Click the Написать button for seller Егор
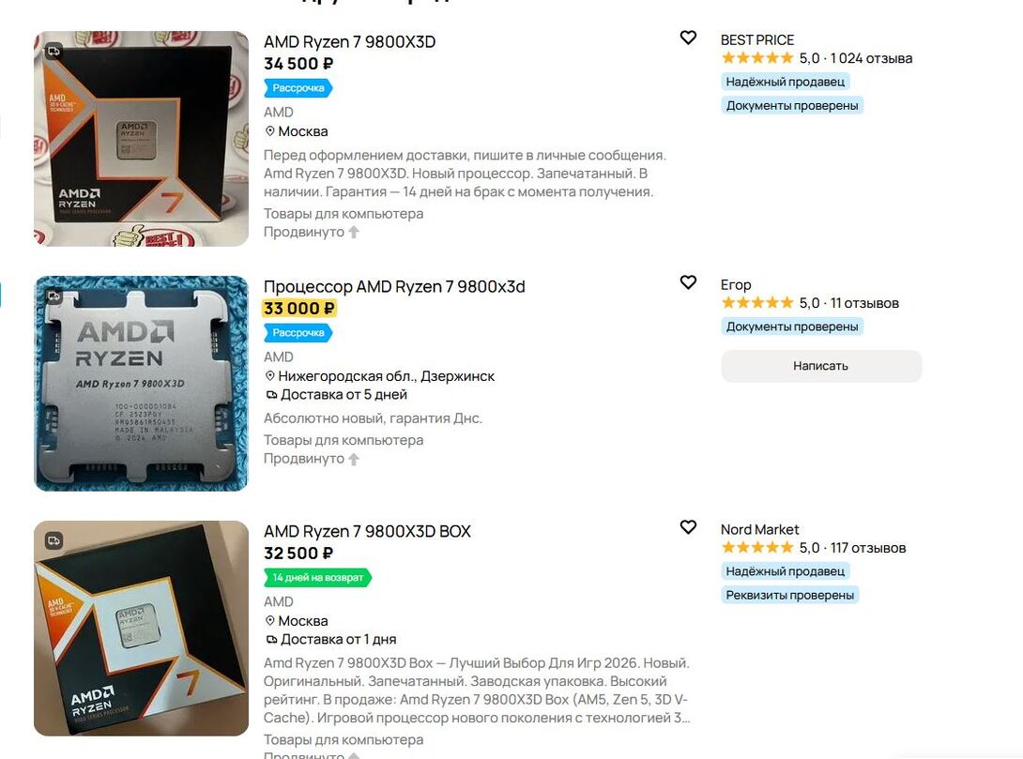1023x759 pixels. 821,366
